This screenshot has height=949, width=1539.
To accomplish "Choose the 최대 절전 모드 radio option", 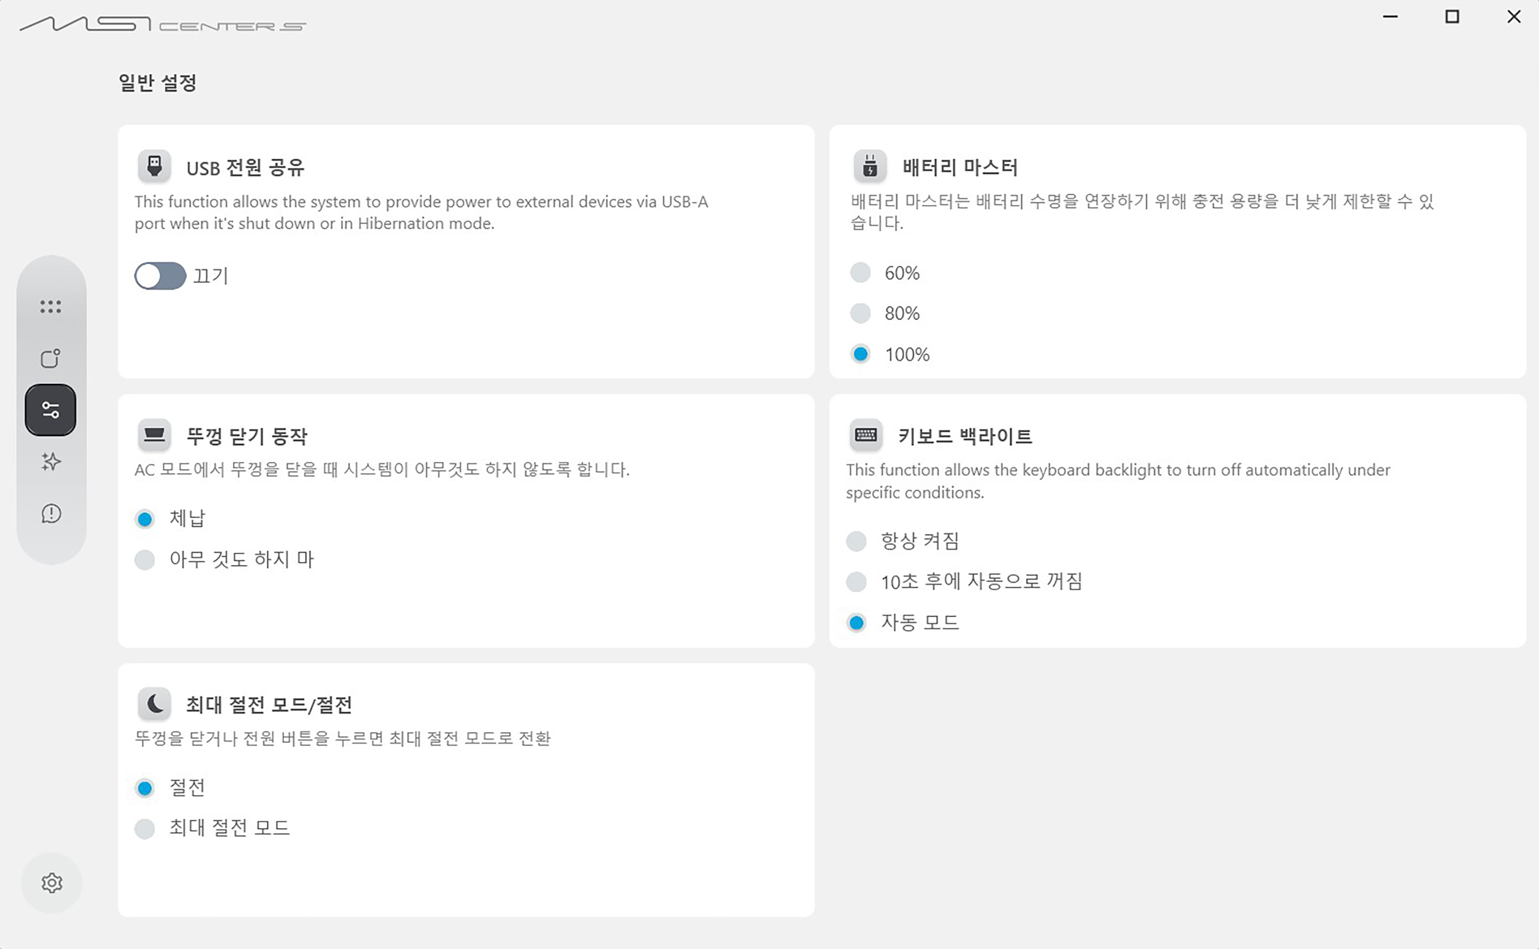I will (145, 828).
